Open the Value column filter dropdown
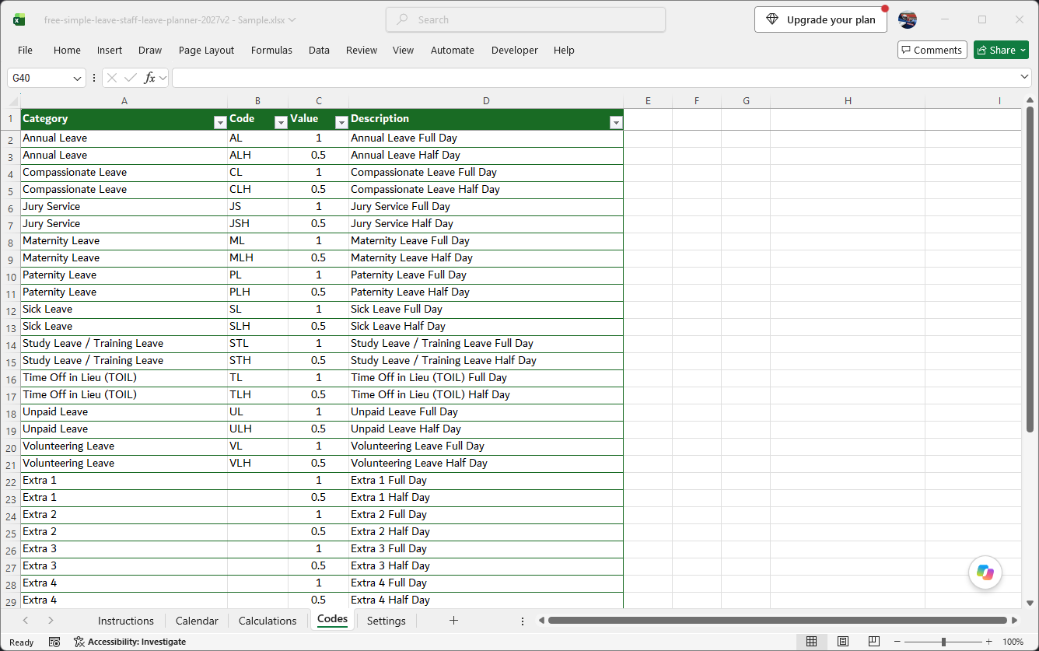 pyautogui.click(x=341, y=123)
